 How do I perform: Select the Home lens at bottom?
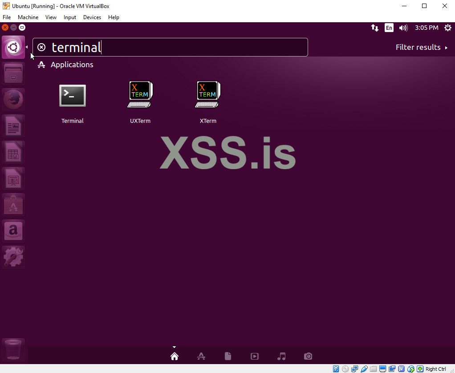[x=175, y=356]
